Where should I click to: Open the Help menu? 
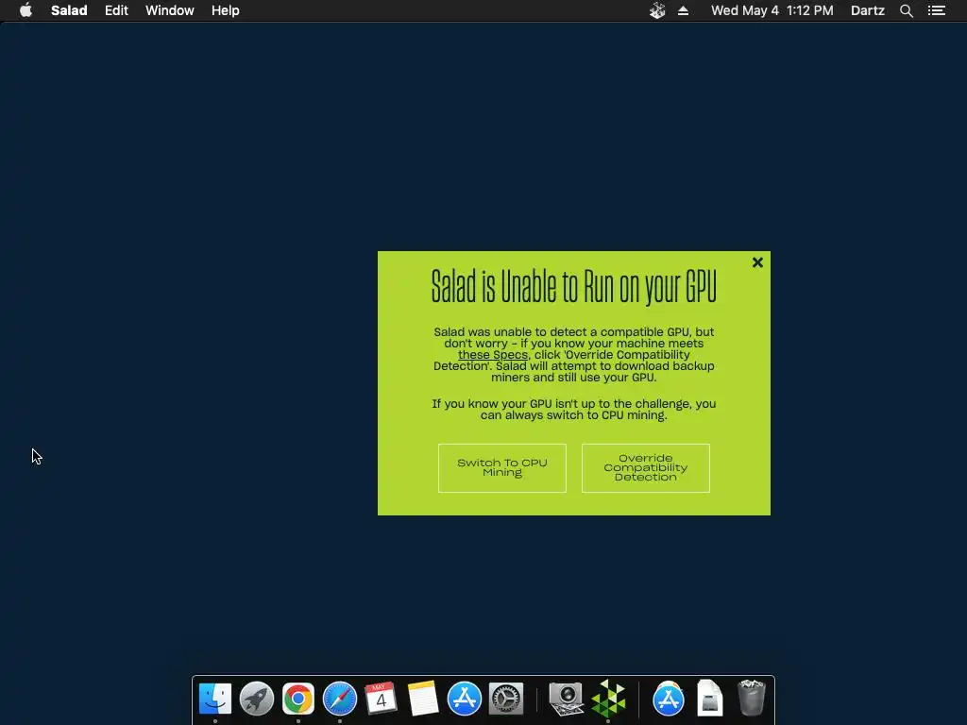(x=225, y=10)
